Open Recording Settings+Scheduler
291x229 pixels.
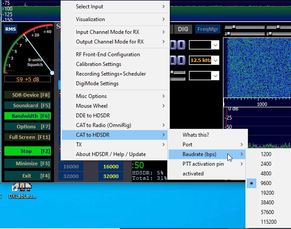[x=115, y=74]
